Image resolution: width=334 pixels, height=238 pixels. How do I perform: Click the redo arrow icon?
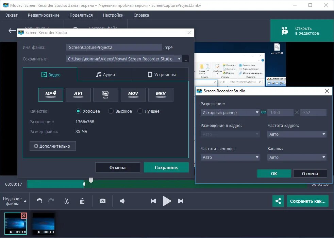[x=51, y=201]
